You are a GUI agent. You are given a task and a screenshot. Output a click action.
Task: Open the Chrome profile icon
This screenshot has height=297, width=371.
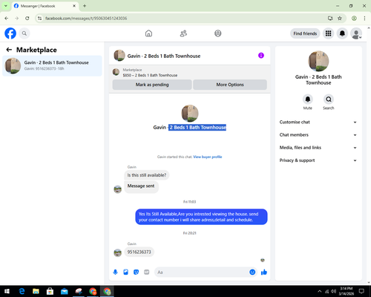354,18
